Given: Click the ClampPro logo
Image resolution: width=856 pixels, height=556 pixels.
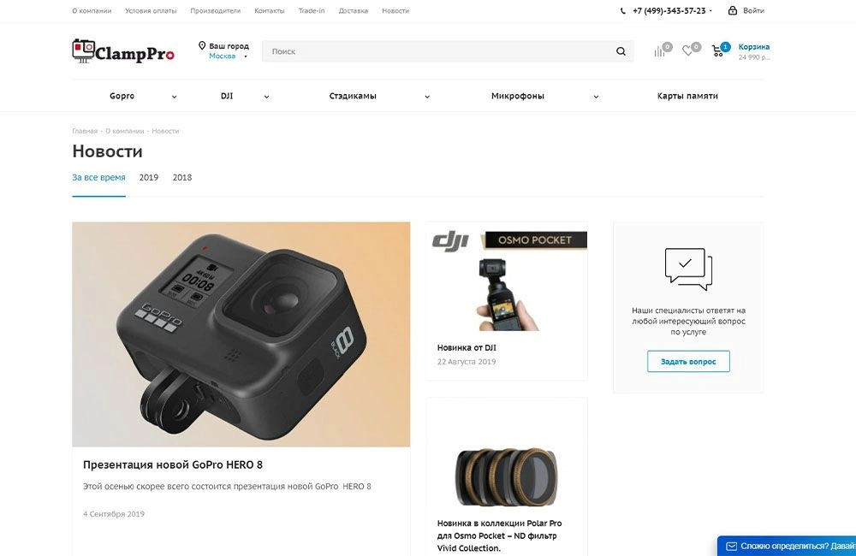Looking at the screenshot, I should pos(123,51).
